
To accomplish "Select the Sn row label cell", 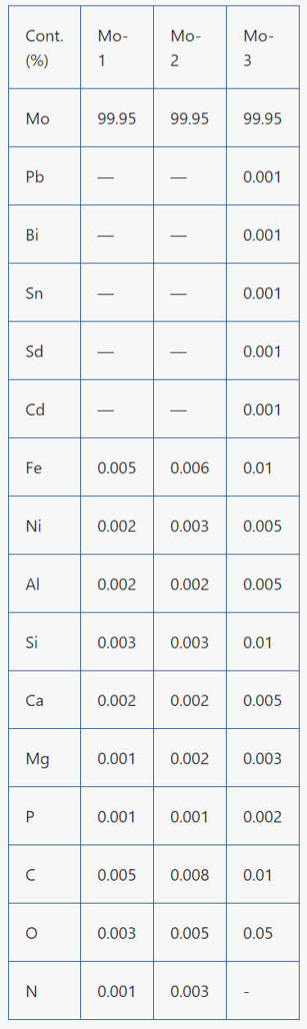I will (44, 293).
